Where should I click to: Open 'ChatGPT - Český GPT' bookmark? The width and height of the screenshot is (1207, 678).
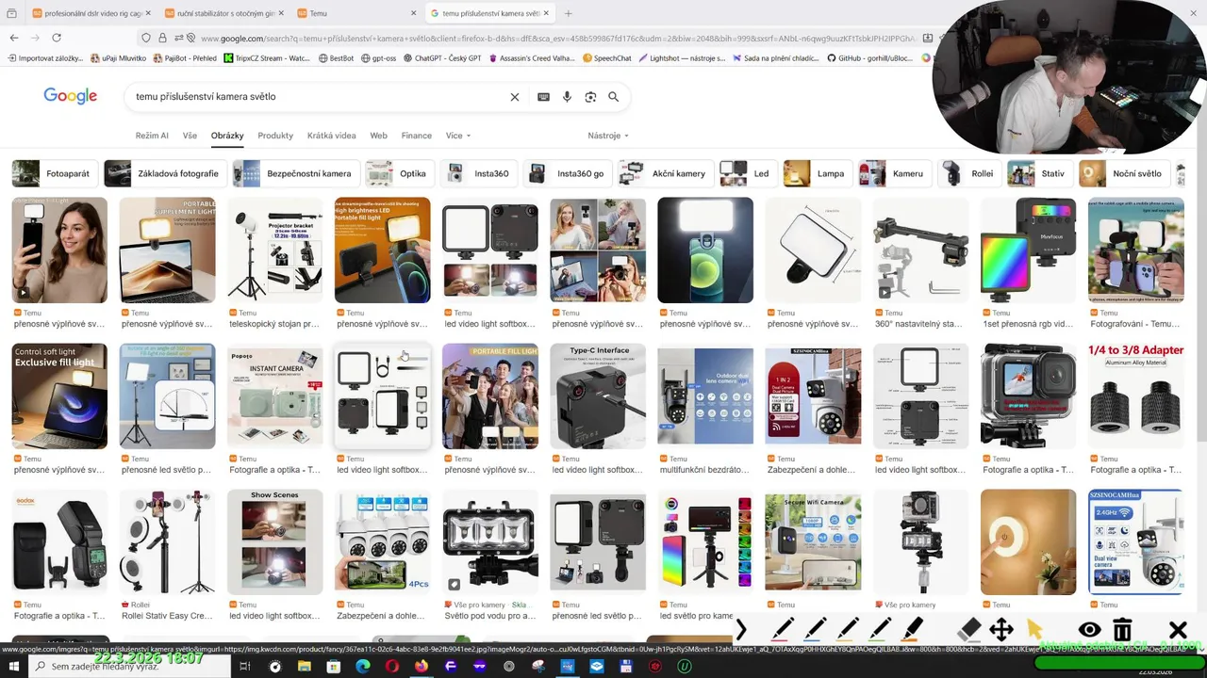(441, 57)
